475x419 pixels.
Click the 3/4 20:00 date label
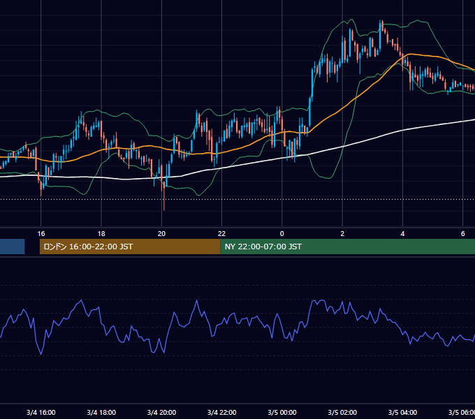(161, 413)
